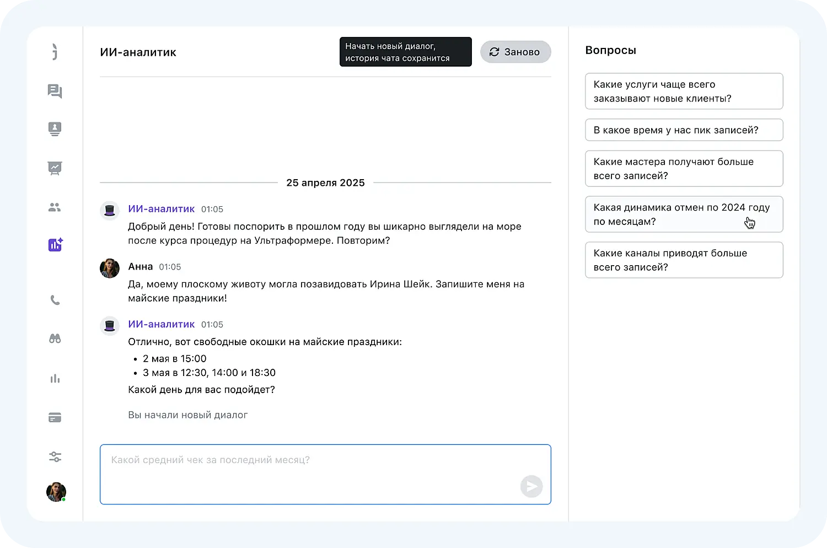827x548 pixels.
Task: Open the contact card sidebar icon
Action: (x=55, y=129)
